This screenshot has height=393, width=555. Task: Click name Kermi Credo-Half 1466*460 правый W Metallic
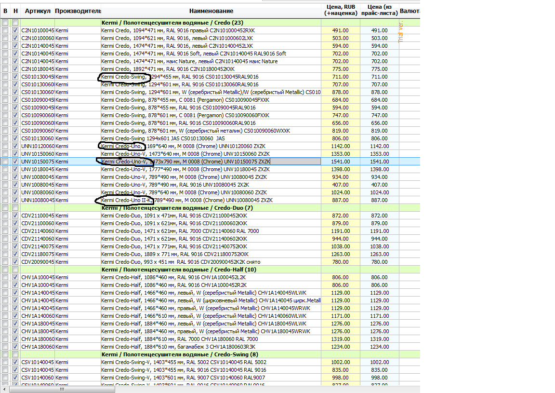(x=211, y=308)
